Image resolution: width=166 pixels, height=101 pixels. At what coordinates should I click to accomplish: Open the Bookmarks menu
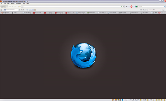coord(18,4)
